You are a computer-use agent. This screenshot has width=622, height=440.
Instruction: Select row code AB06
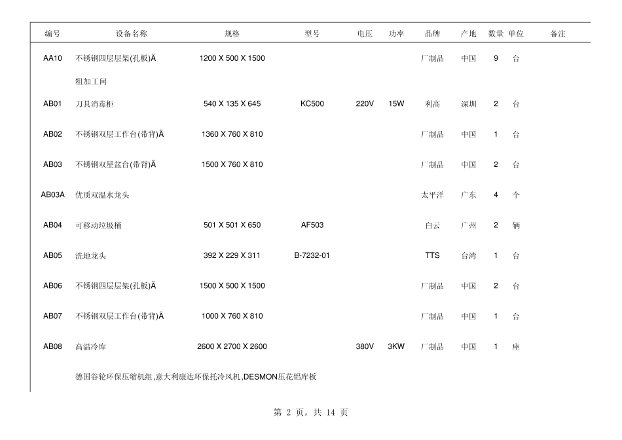(x=53, y=285)
